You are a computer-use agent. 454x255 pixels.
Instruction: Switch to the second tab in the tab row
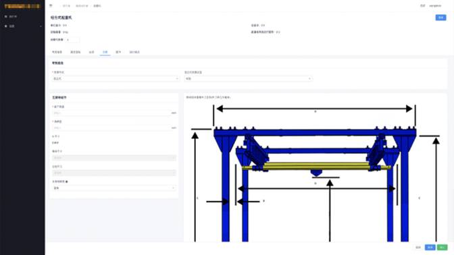coord(75,52)
